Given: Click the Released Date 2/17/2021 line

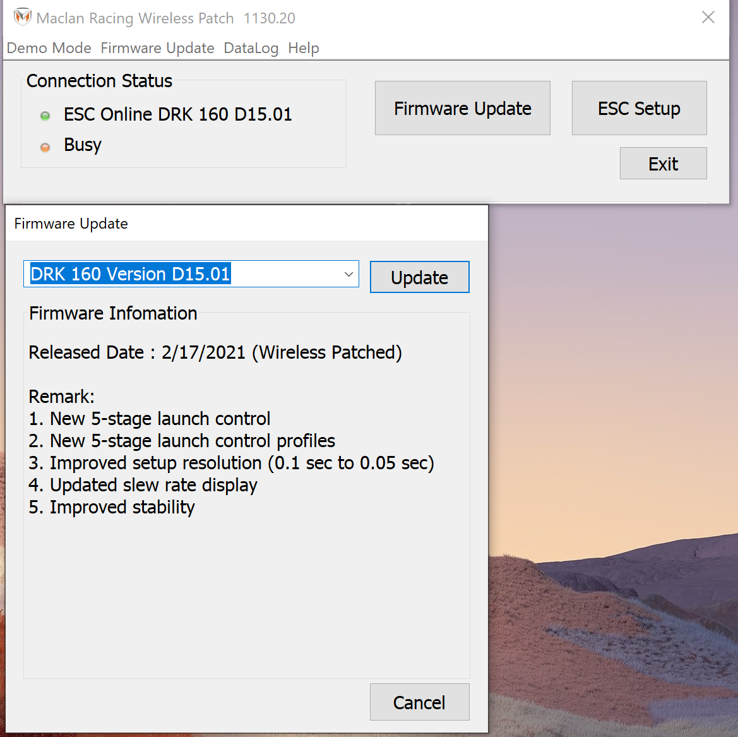Looking at the screenshot, I should 215,353.
